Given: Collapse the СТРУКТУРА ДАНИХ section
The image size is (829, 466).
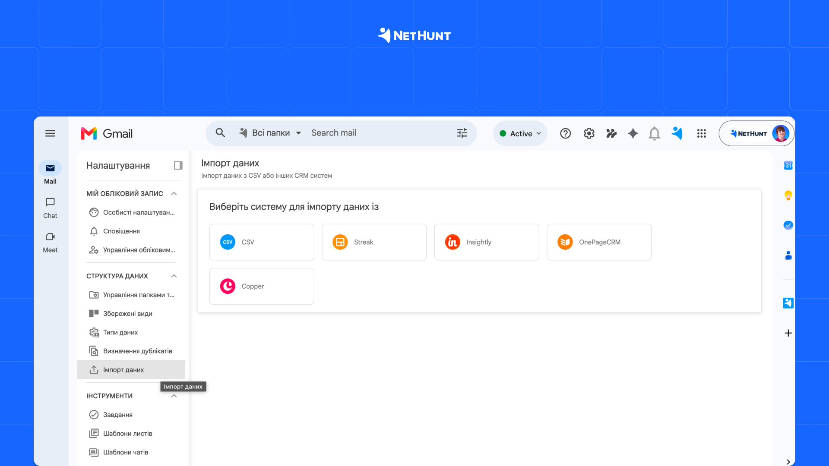Looking at the screenshot, I should point(174,276).
